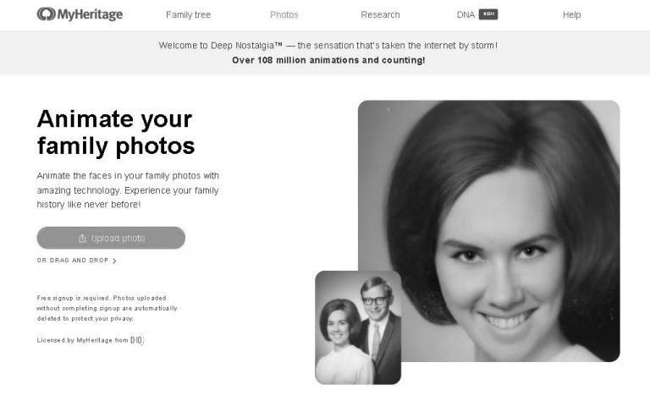Click the large animated woman portrait
The width and height of the screenshot is (650, 401).
click(489, 231)
